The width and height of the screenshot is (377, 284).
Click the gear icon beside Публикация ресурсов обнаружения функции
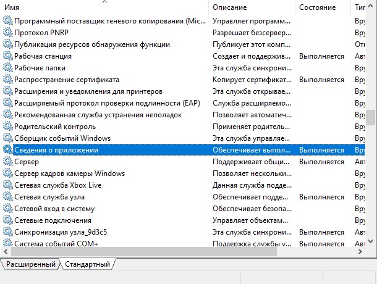click(7, 44)
